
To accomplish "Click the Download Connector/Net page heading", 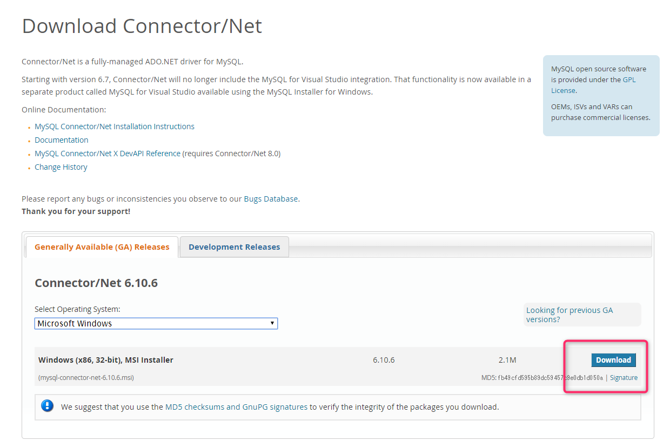I will (142, 26).
